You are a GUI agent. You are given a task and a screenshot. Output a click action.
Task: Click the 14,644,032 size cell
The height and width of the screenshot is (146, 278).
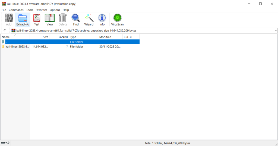[x=40, y=47]
